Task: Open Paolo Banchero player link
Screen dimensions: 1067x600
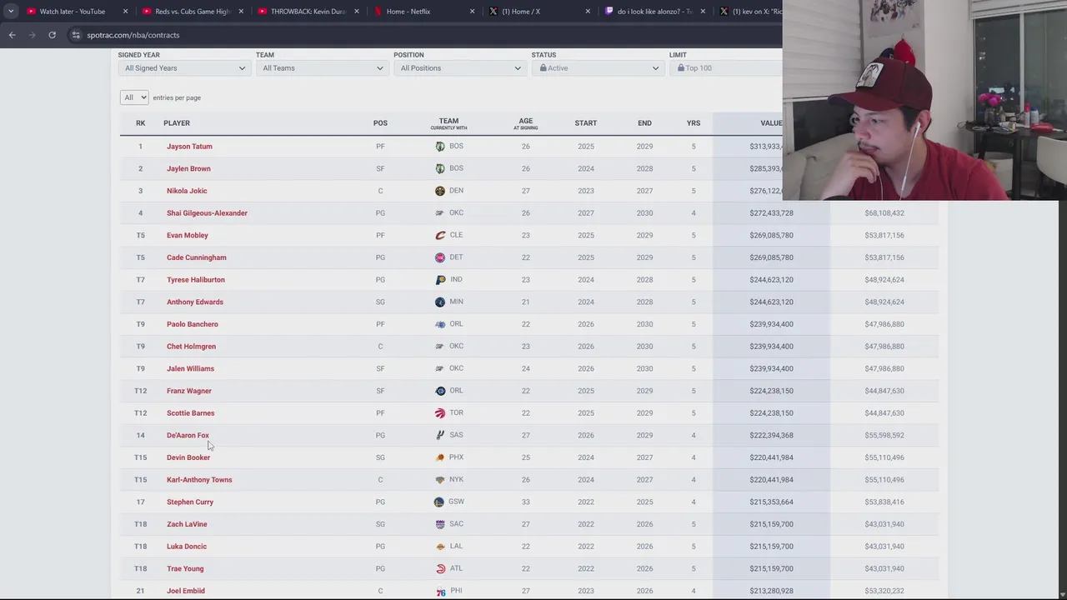Action: pyautogui.click(x=193, y=324)
